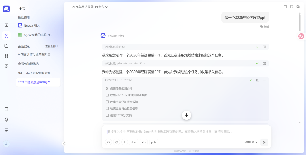Open the monitor icon near sidebar bottom
Image resolution: width=306 pixels, height=155 pixels.
6,130
